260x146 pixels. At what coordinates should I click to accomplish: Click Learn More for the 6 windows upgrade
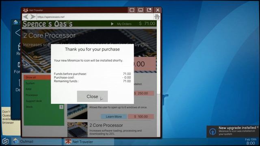[114, 116]
